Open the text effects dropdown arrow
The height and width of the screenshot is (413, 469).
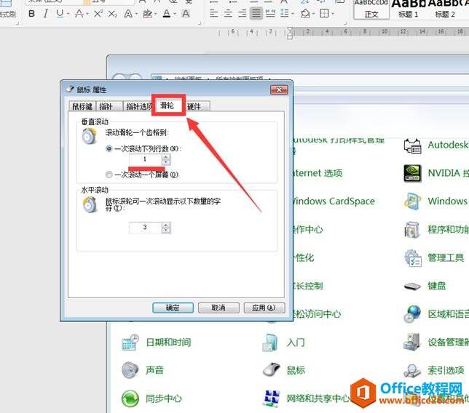coord(136,14)
